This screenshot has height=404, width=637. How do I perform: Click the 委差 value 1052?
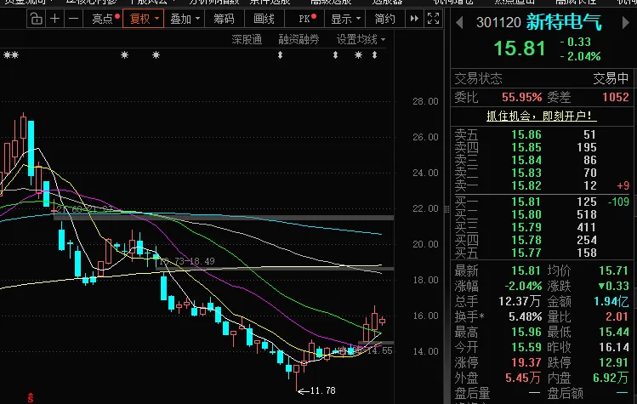pyautogui.click(x=616, y=97)
